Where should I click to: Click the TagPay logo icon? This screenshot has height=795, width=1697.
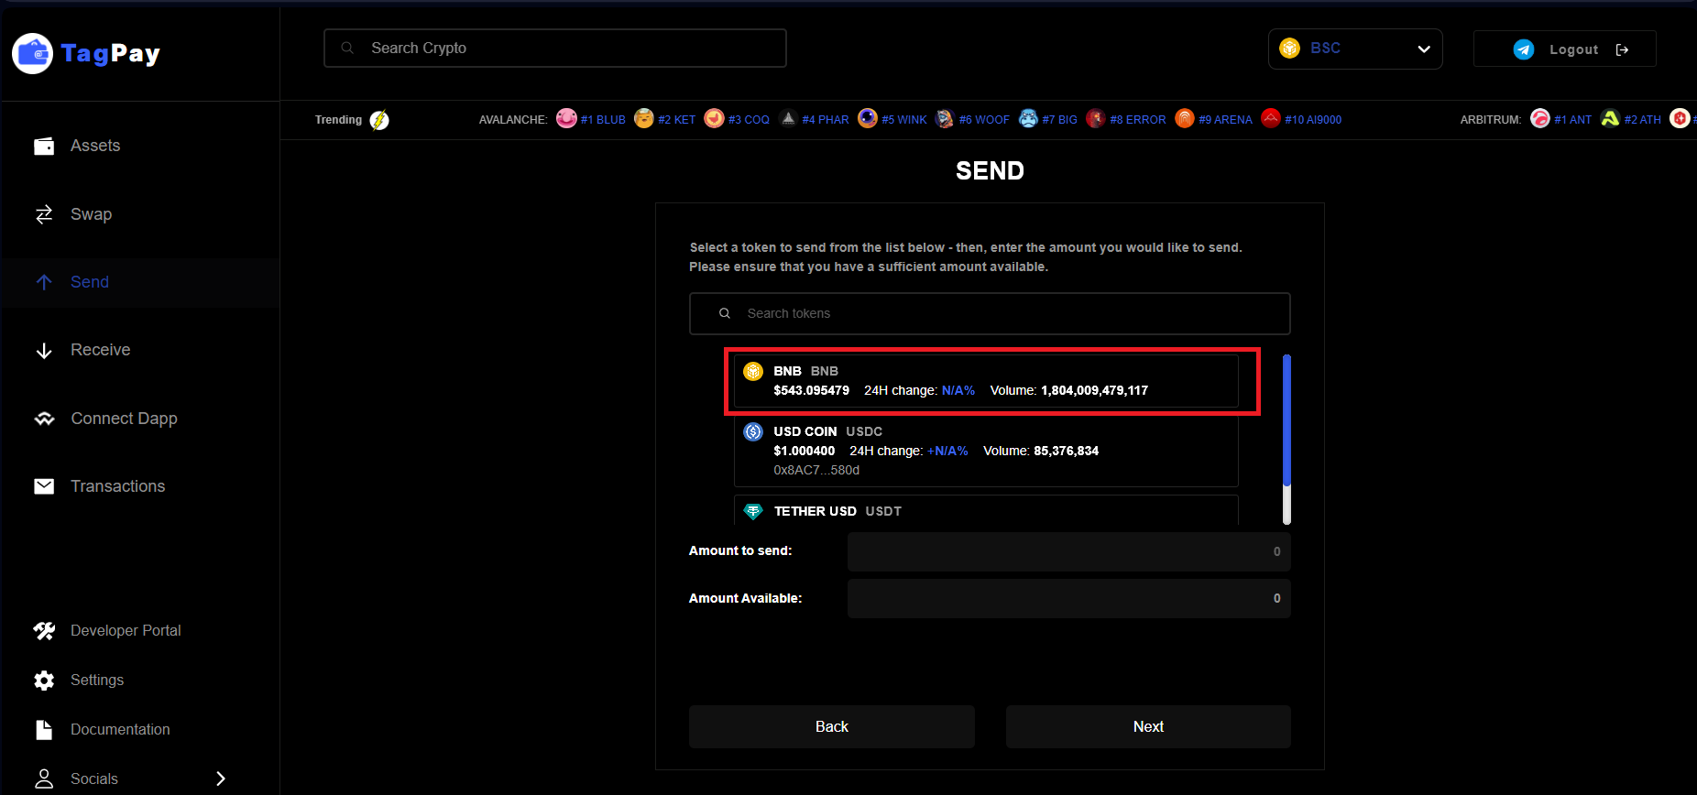click(33, 54)
